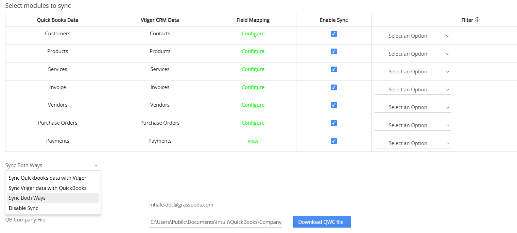The height and width of the screenshot is (233, 517).
Task: Click the email field with mhale-doc@grasspods.com
Action: point(215,205)
